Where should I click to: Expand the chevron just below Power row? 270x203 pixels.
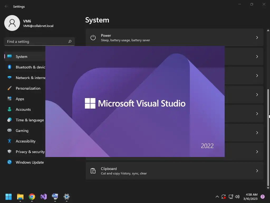click(257, 57)
